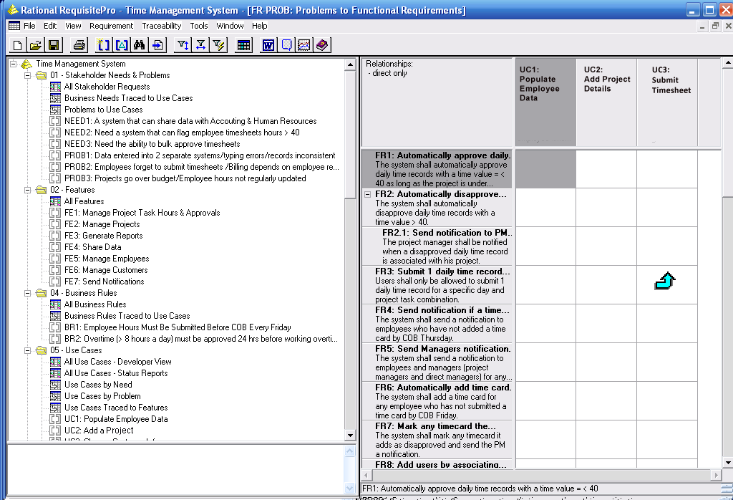Collapse the 04 - Business Rules folder
Image resolution: width=733 pixels, height=500 pixels.
pos(28,293)
